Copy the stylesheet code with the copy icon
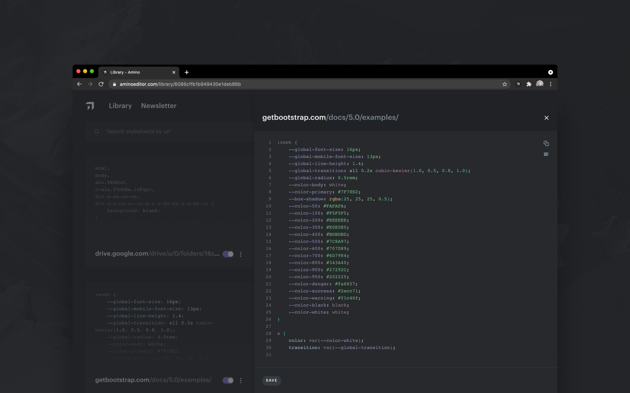The height and width of the screenshot is (393, 630). [x=546, y=143]
